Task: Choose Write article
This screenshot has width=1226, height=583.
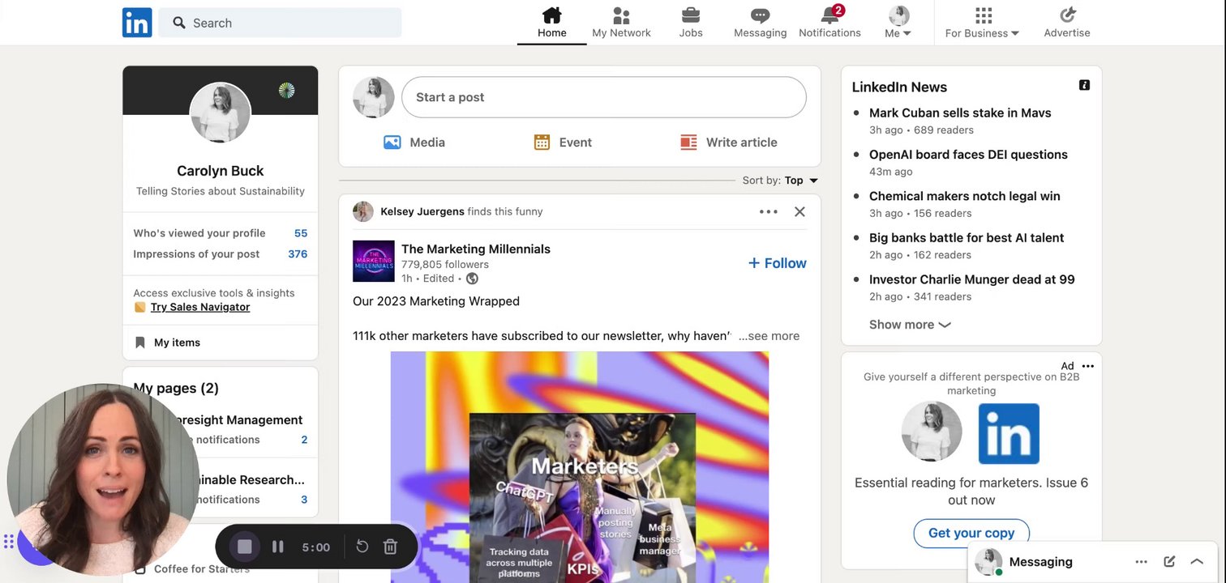Action: pyautogui.click(x=729, y=143)
